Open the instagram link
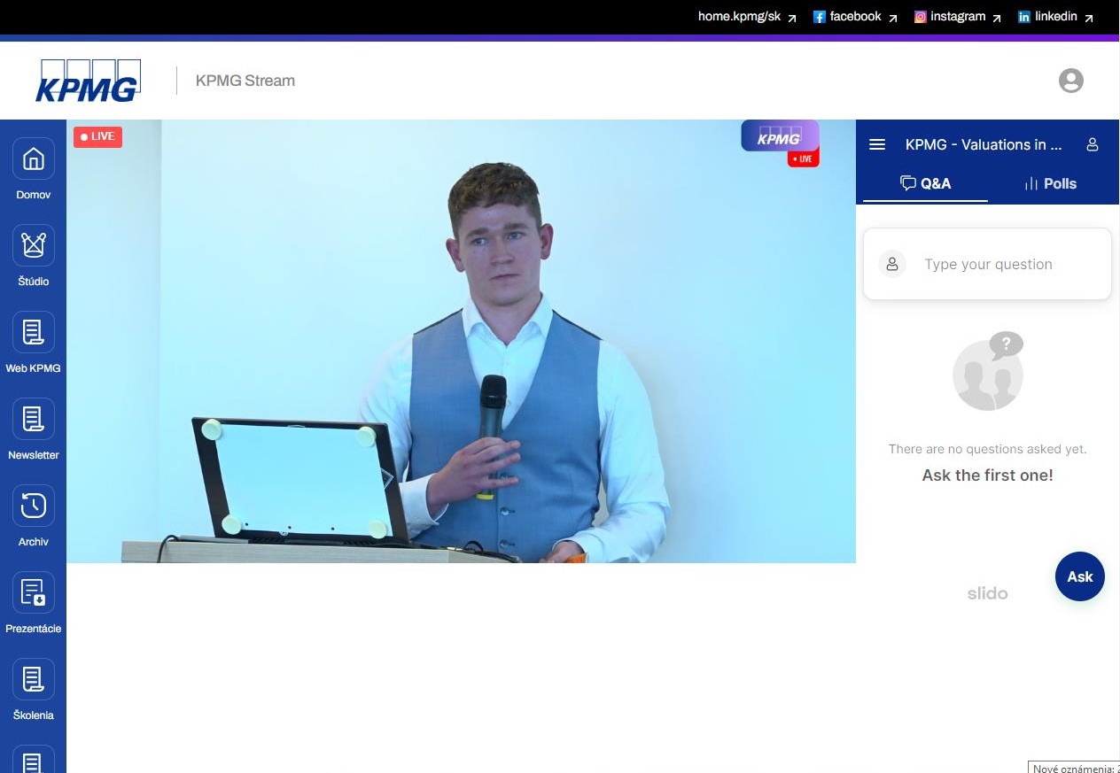The image size is (1120, 773). pyautogui.click(x=958, y=17)
